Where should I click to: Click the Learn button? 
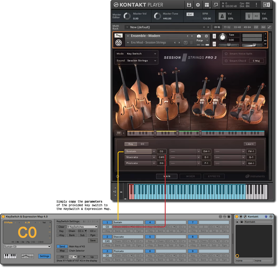click(250, 144)
